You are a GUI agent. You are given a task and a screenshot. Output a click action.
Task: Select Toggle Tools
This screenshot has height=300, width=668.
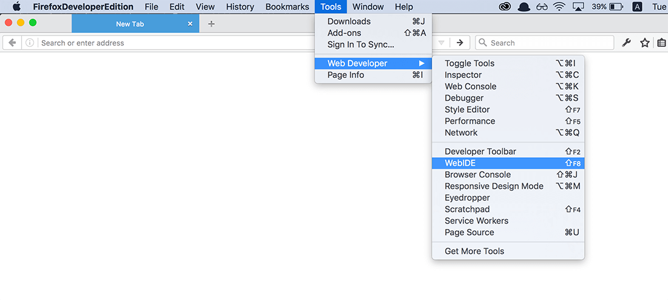[508, 64]
